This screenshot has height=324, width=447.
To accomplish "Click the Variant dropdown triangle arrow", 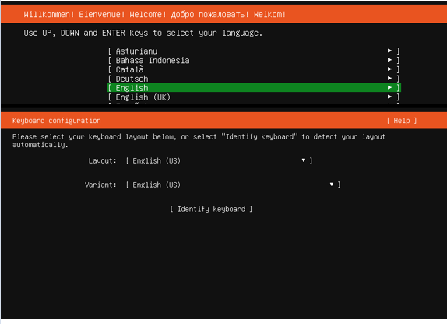I will point(332,185).
